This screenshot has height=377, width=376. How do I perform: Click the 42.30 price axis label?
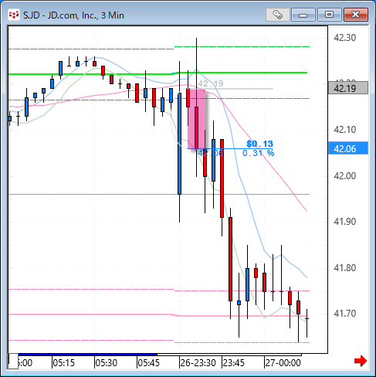[x=344, y=38]
